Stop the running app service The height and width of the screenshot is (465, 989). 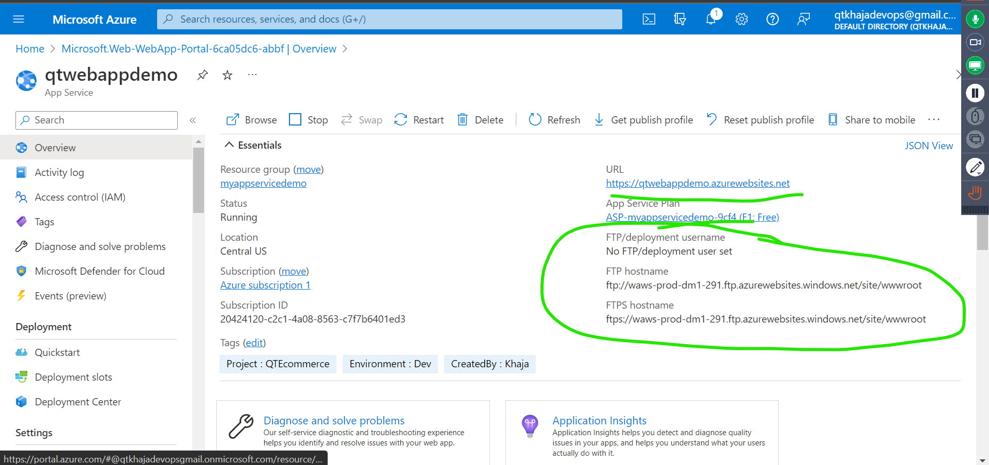[308, 119]
